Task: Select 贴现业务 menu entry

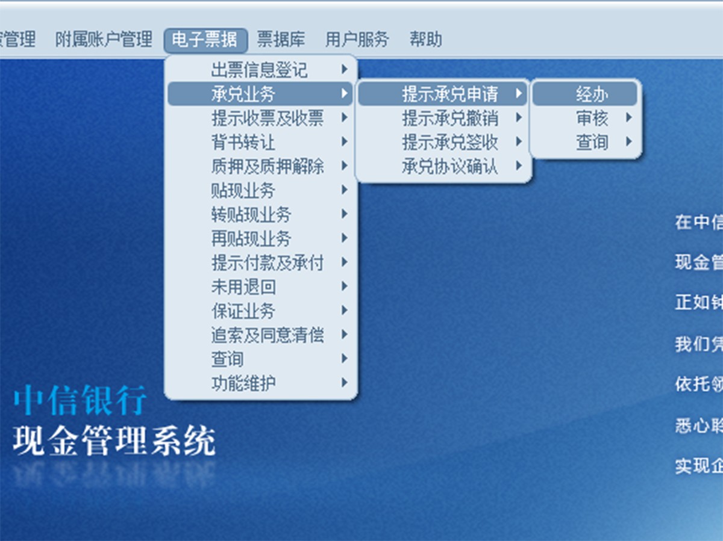Action: 260,190
